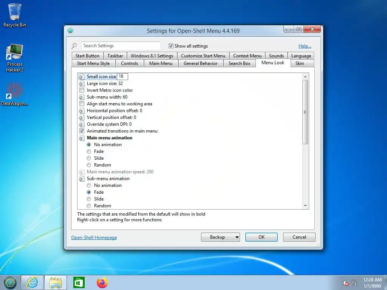
Task: Launch Firefox from the taskbar
Action: [102, 282]
